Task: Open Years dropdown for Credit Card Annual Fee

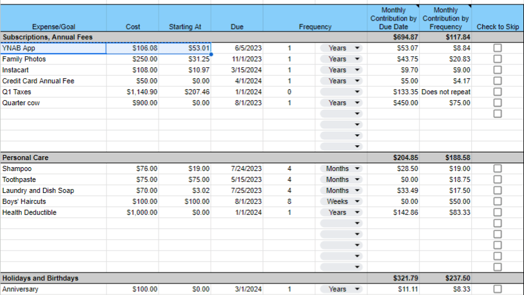Action: pyautogui.click(x=341, y=81)
